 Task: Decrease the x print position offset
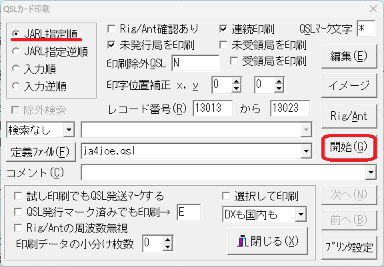236,89
